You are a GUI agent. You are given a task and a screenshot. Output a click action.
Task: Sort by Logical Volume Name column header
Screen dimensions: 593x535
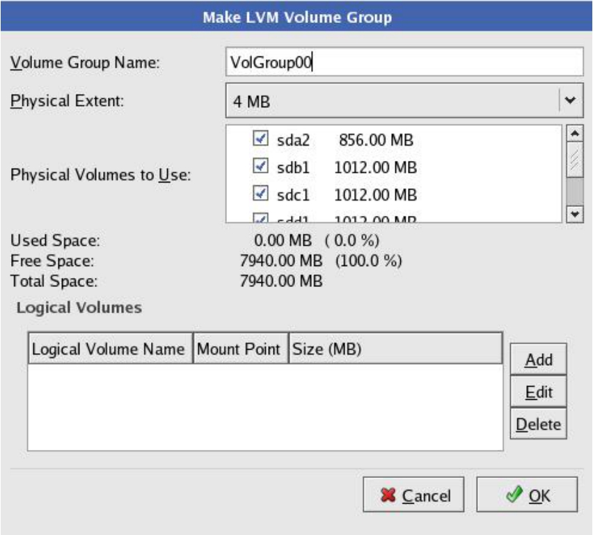109,349
